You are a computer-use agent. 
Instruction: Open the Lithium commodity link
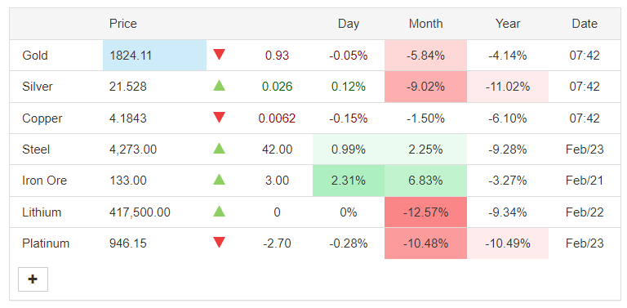click(x=42, y=212)
